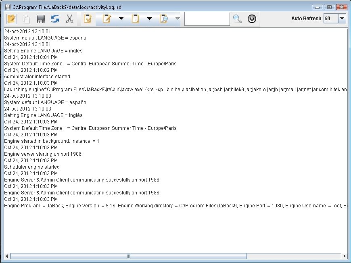The width and height of the screenshot is (351, 263).
Task: Click the "Scheduler engine started" log line
Action: click(32, 167)
